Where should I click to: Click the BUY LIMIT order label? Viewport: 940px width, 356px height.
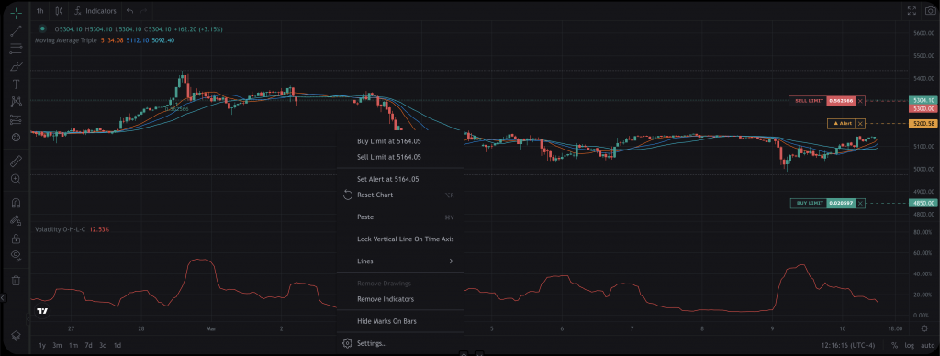[809, 203]
